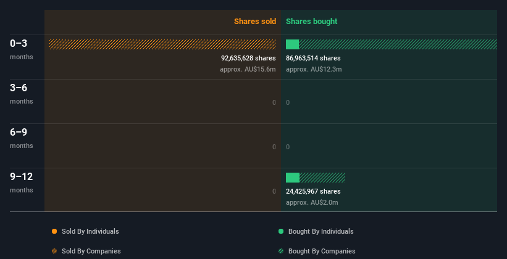Select the 6–9 months row label
The width and height of the screenshot is (507, 259).
pos(22,138)
